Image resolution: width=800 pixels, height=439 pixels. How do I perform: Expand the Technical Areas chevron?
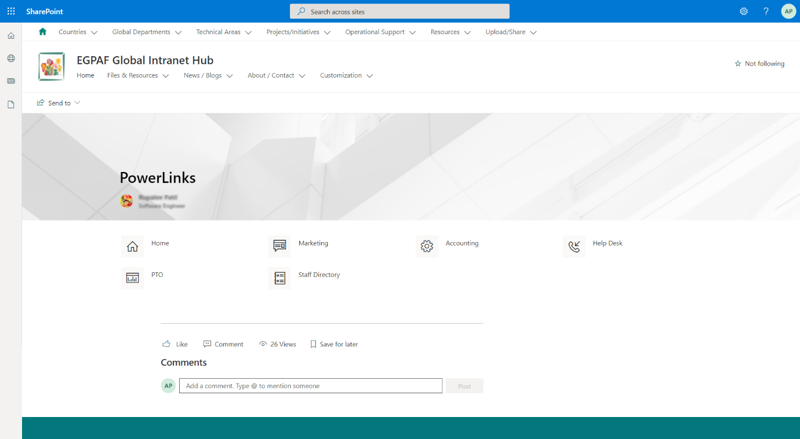coord(248,32)
